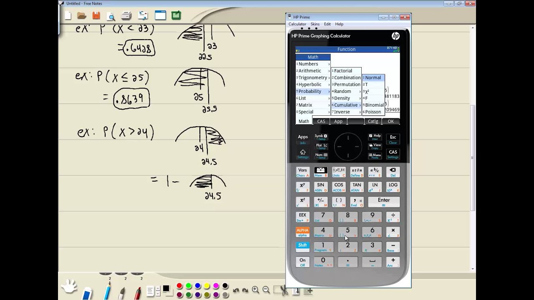Tap the calculator backspace Del key

click(393, 172)
